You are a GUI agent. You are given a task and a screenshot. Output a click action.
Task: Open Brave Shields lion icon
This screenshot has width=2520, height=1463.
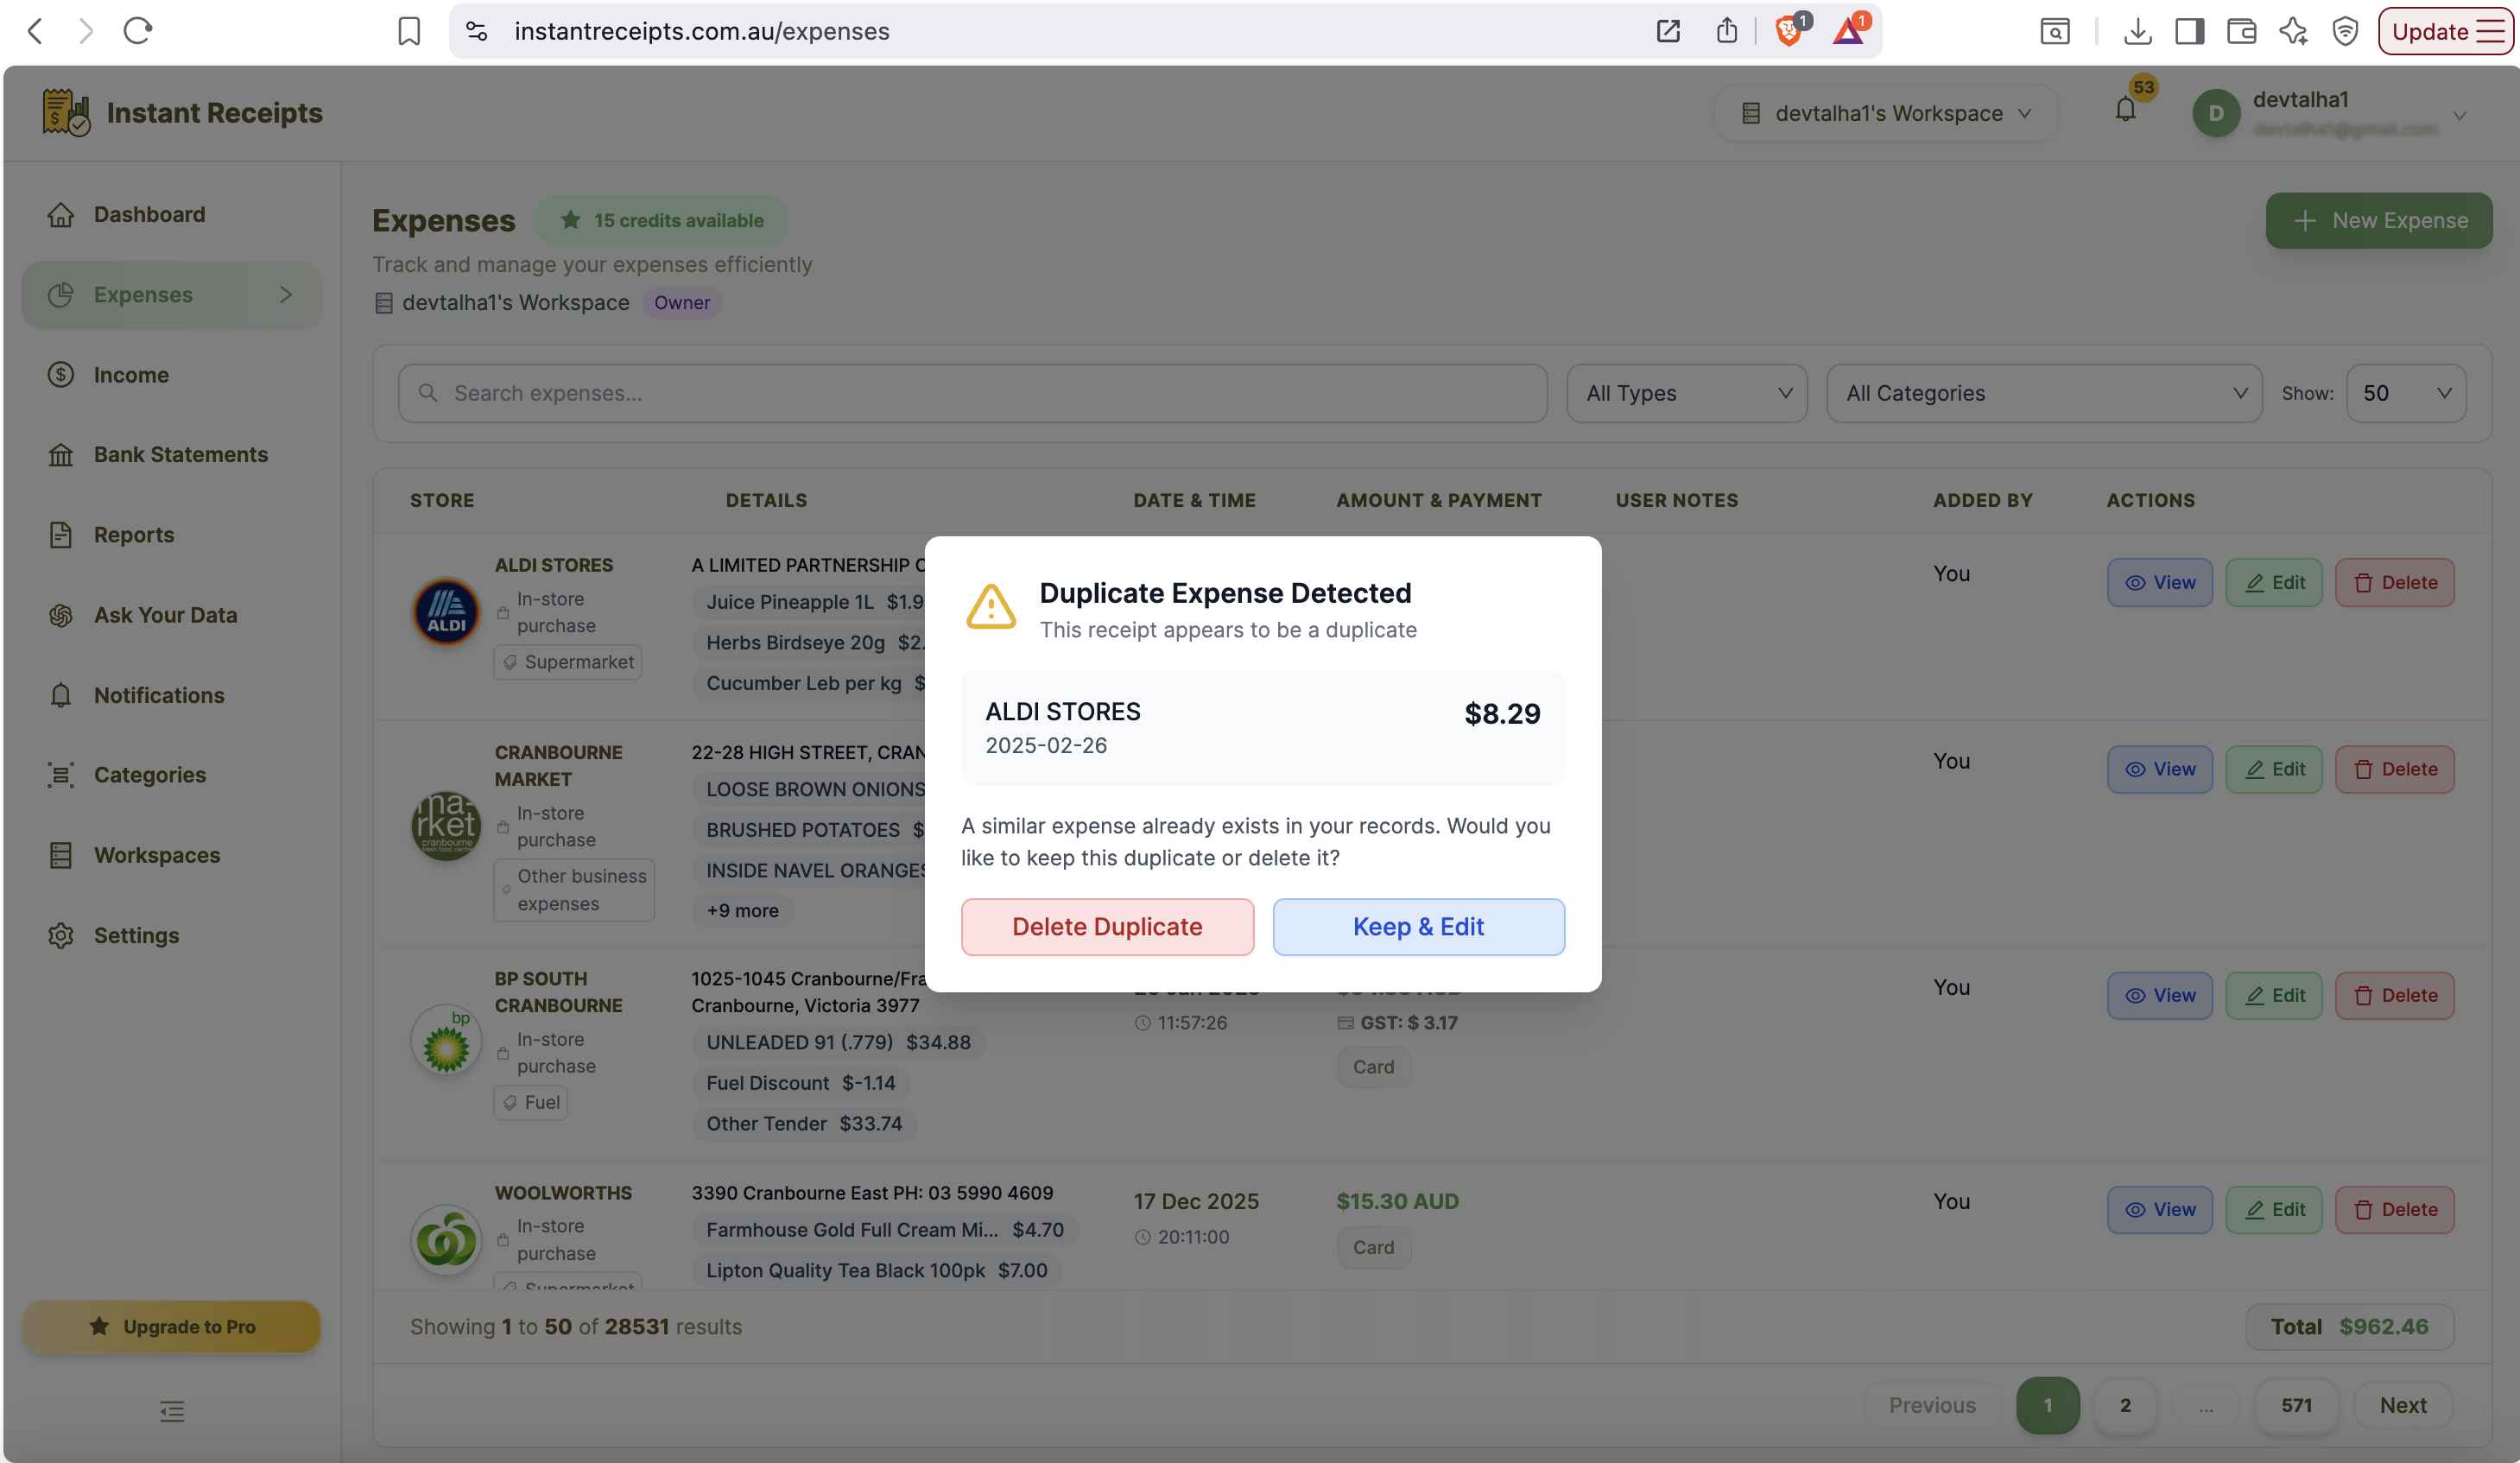pos(1790,31)
